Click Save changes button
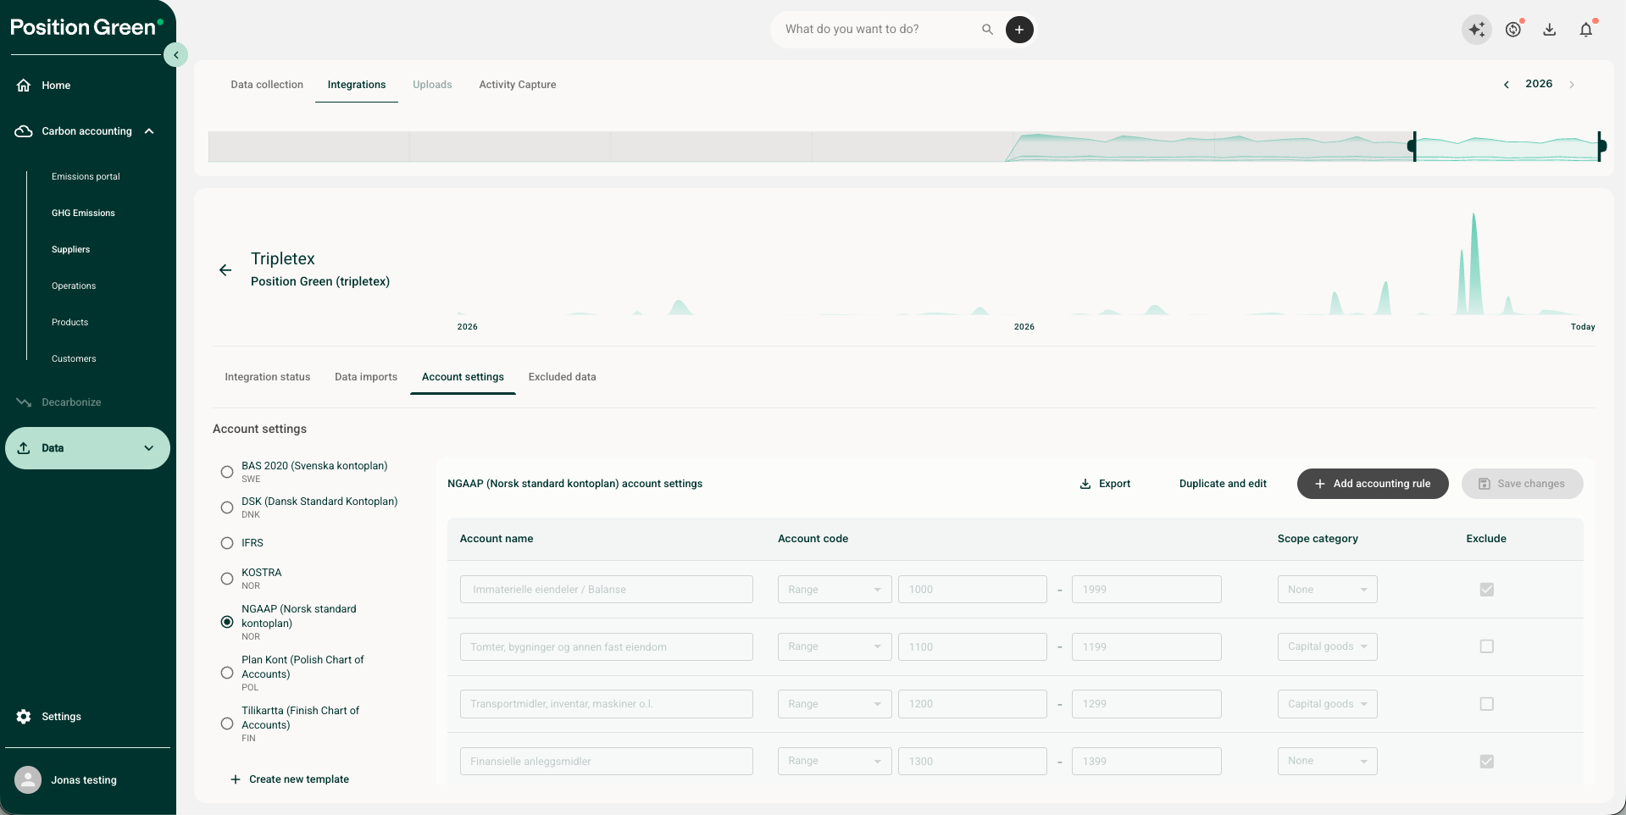This screenshot has width=1626, height=815. [x=1522, y=484]
